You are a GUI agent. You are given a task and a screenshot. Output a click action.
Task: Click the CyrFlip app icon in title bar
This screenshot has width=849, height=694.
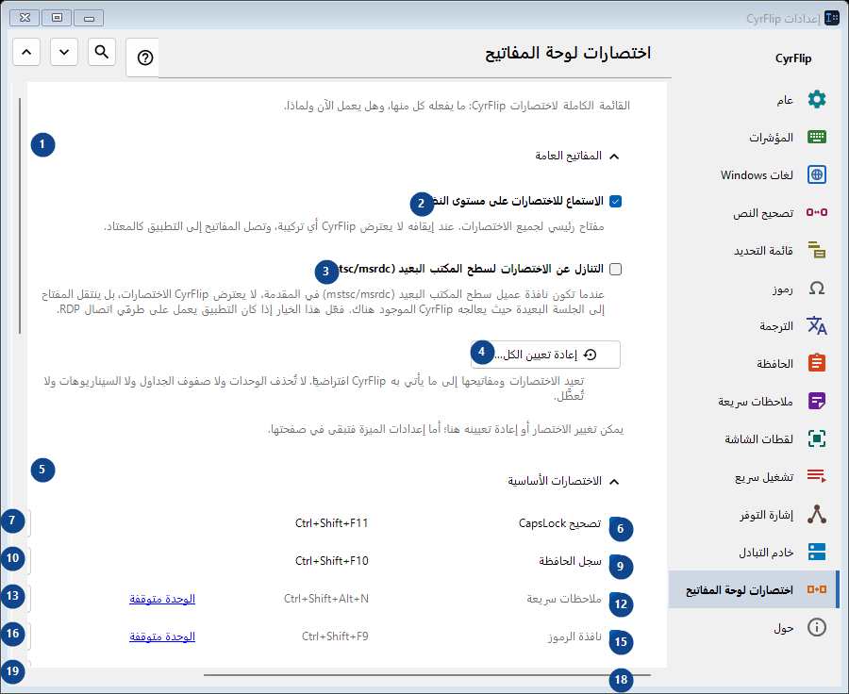point(832,18)
